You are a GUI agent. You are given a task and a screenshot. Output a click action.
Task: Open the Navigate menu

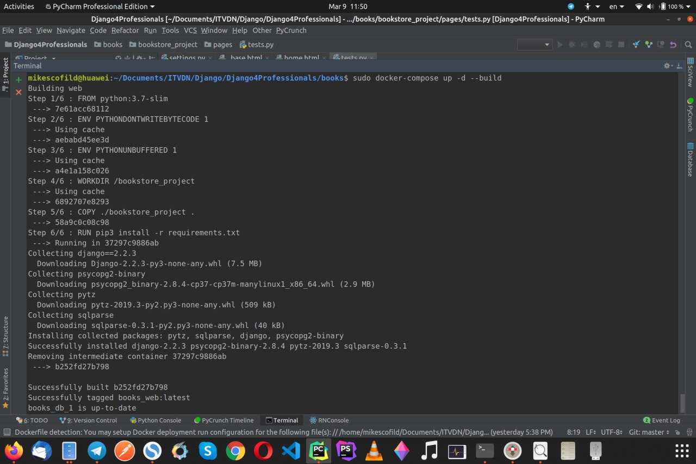[x=71, y=30]
